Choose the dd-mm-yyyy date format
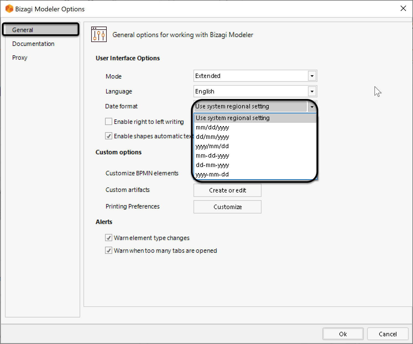Screen dimensions: 413x344 point(255,165)
